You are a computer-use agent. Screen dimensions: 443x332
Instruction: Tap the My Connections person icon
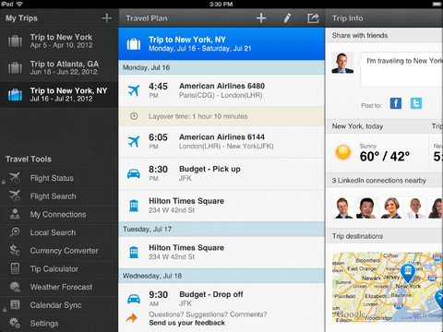[x=15, y=214]
